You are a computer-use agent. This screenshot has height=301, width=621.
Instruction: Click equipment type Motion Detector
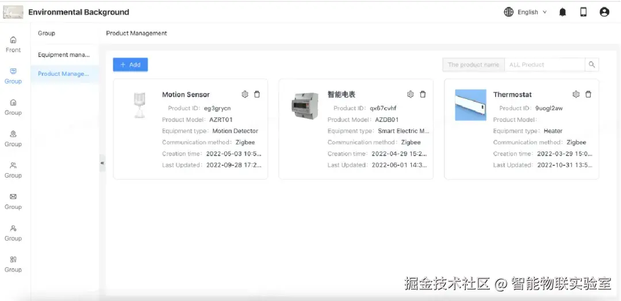click(235, 131)
